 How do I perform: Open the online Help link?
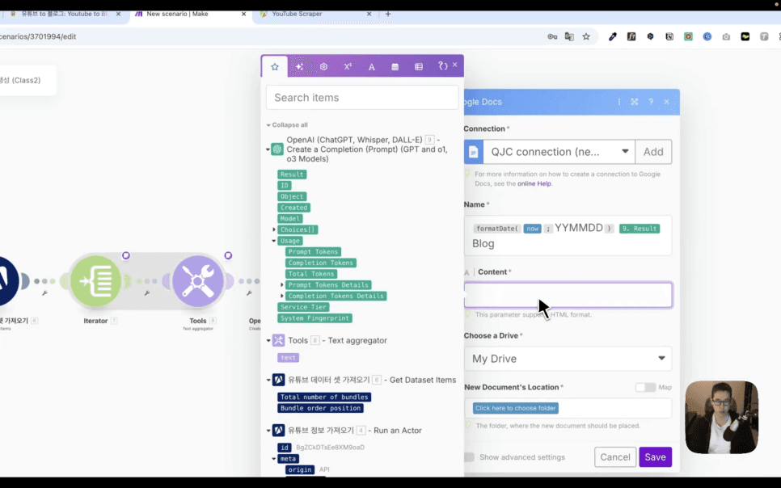point(534,183)
